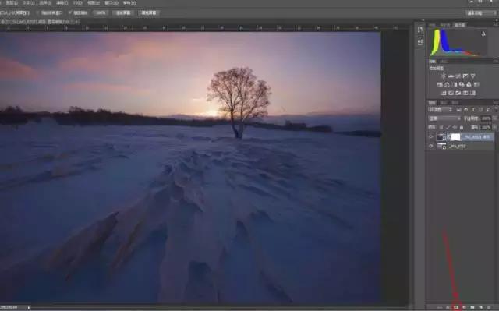The height and width of the screenshot is (311, 499).
Task: Add a Curves adjustment
Action: [458, 76]
